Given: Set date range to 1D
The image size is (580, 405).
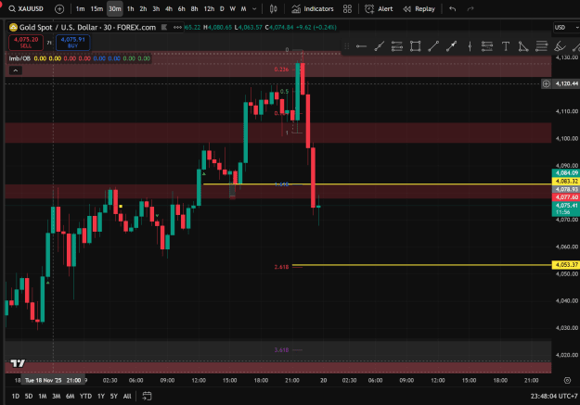Looking at the screenshot, I should click(16, 396).
